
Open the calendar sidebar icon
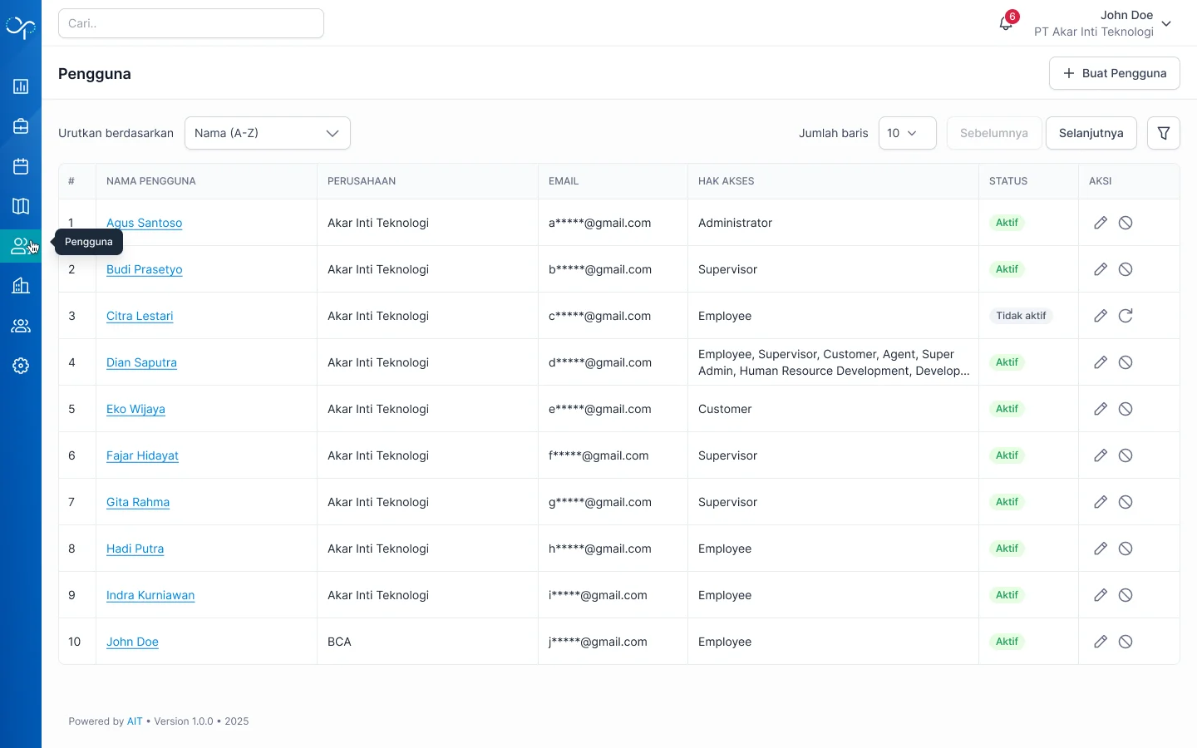[21, 166]
